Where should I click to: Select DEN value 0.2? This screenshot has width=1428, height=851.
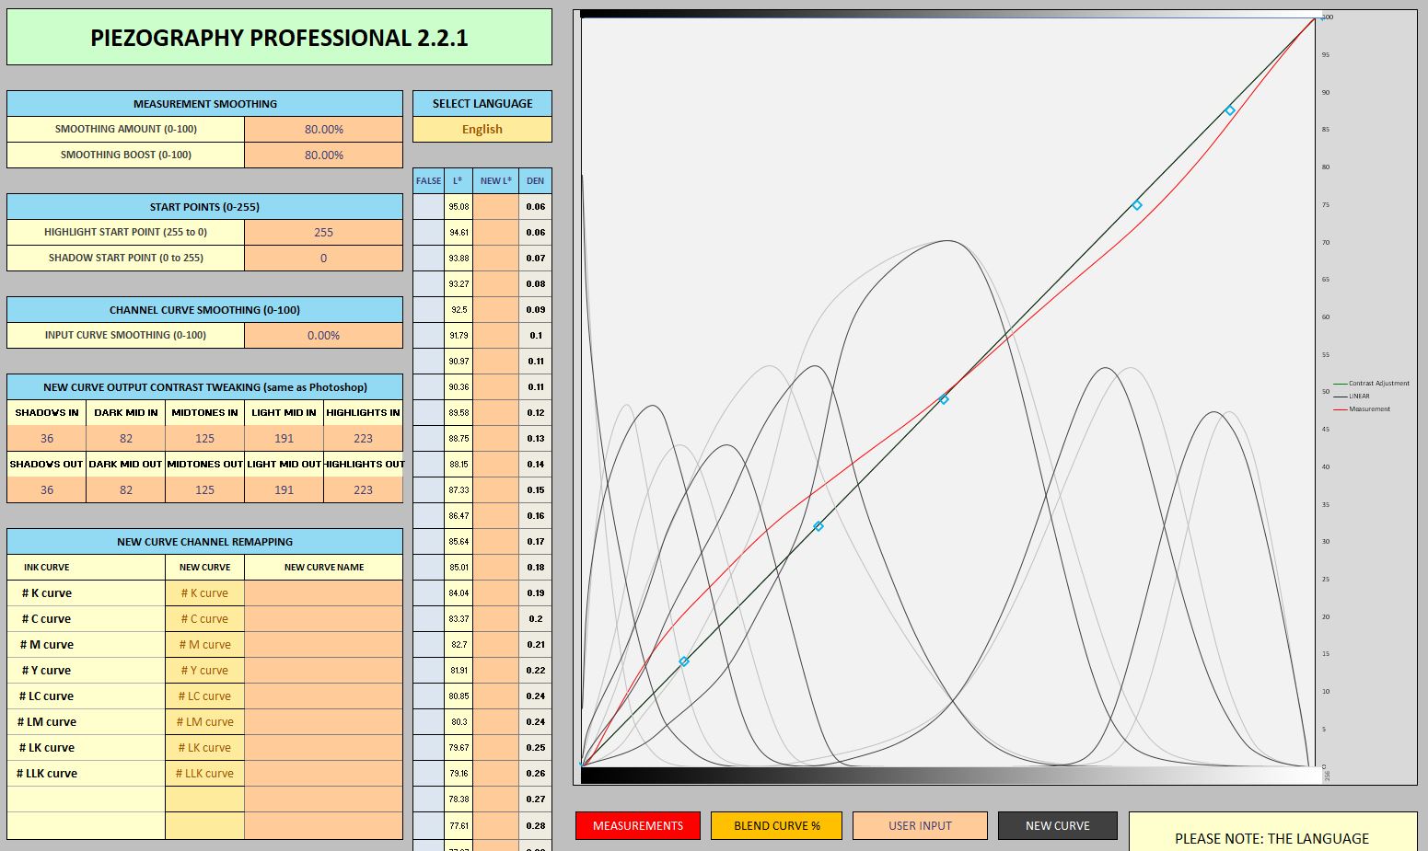(x=536, y=619)
